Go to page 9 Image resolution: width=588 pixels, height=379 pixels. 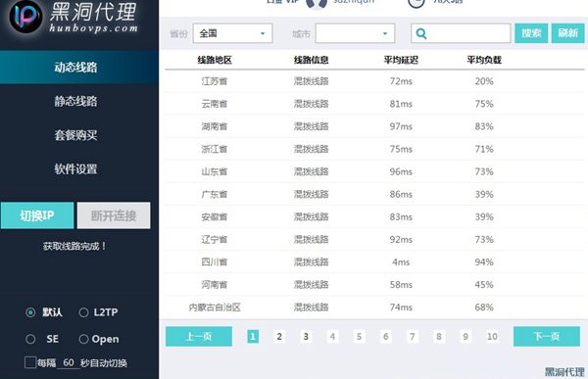click(465, 336)
